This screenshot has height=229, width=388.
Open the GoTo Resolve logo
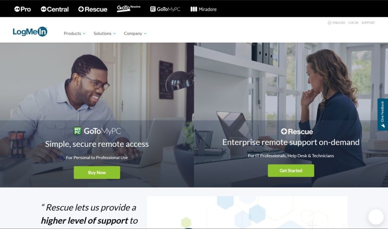click(x=129, y=9)
